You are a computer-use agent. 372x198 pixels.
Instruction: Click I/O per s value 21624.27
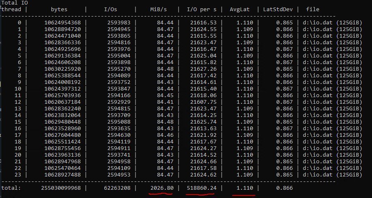(x=203, y=148)
